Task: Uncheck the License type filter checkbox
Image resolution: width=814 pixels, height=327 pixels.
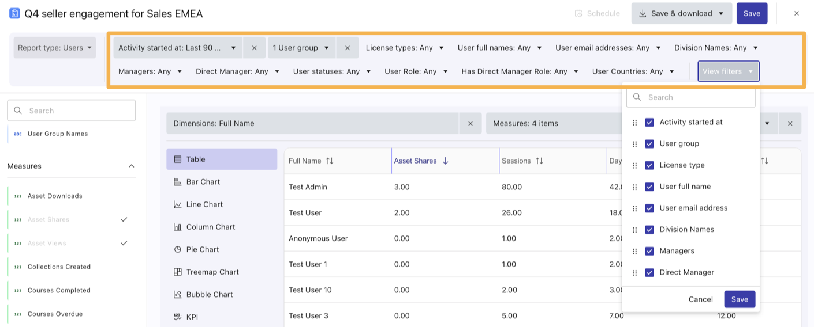Action: pos(649,165)
